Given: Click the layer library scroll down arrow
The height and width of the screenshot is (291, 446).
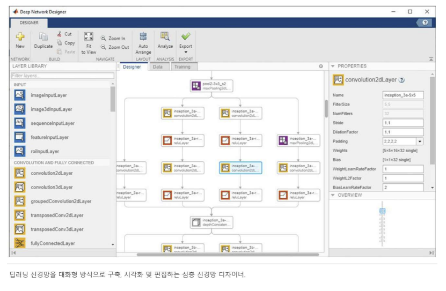Looking at the screenshot, I should pyautogui.click(x=113, y=244).
